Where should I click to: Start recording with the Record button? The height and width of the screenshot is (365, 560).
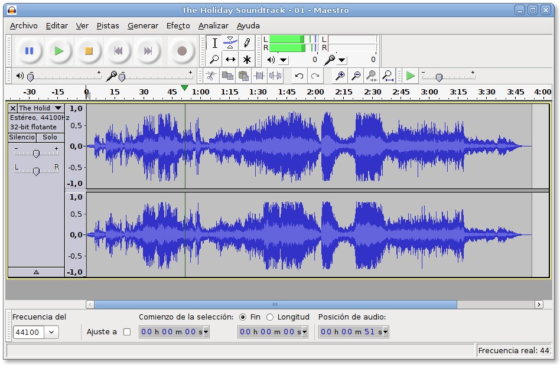point(181,51)
